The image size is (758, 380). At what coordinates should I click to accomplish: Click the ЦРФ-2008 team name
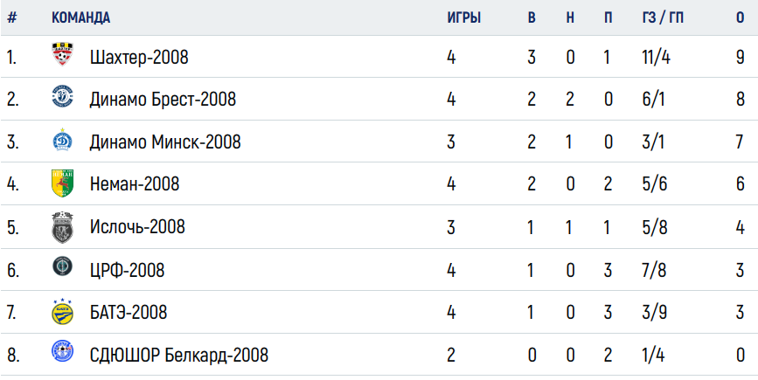[x=127, y=270]
